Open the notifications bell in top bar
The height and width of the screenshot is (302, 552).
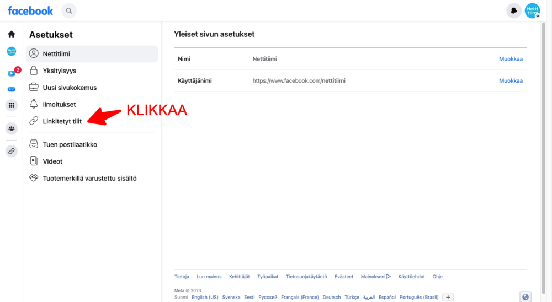pos(514,11)
